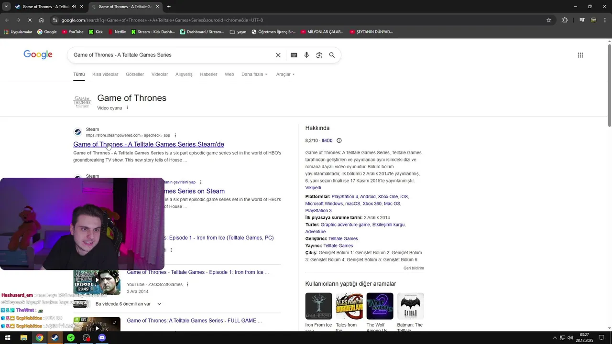Clear the Google search box text
Screen dimensions: 612x344
(x=278, y=55)
